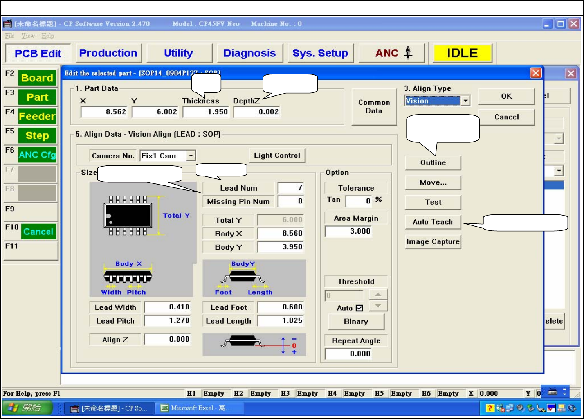The height and width of the screenshot is (419, 584).
Task: Open the Help menu
Action: tap(48, 36)
